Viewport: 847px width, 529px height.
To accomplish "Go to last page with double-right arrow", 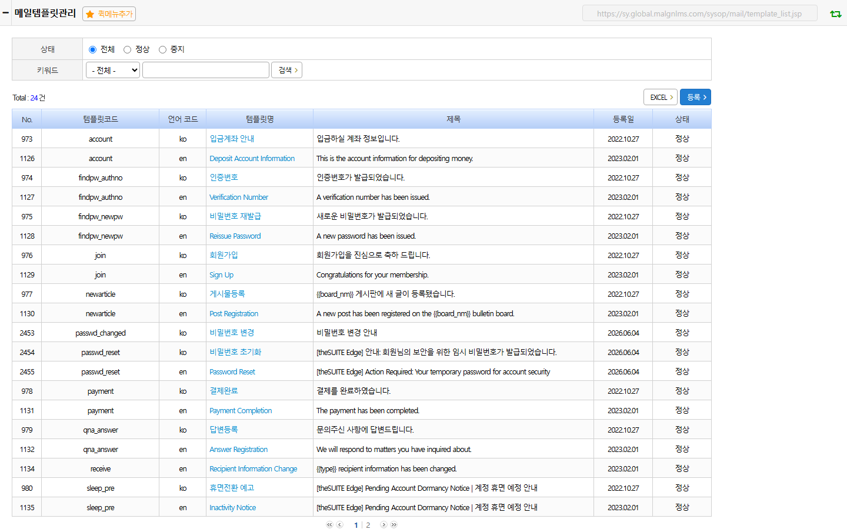I will [x=394, y=525].
